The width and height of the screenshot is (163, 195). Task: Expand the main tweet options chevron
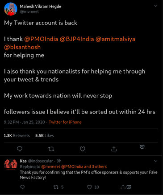click(156, 6)
